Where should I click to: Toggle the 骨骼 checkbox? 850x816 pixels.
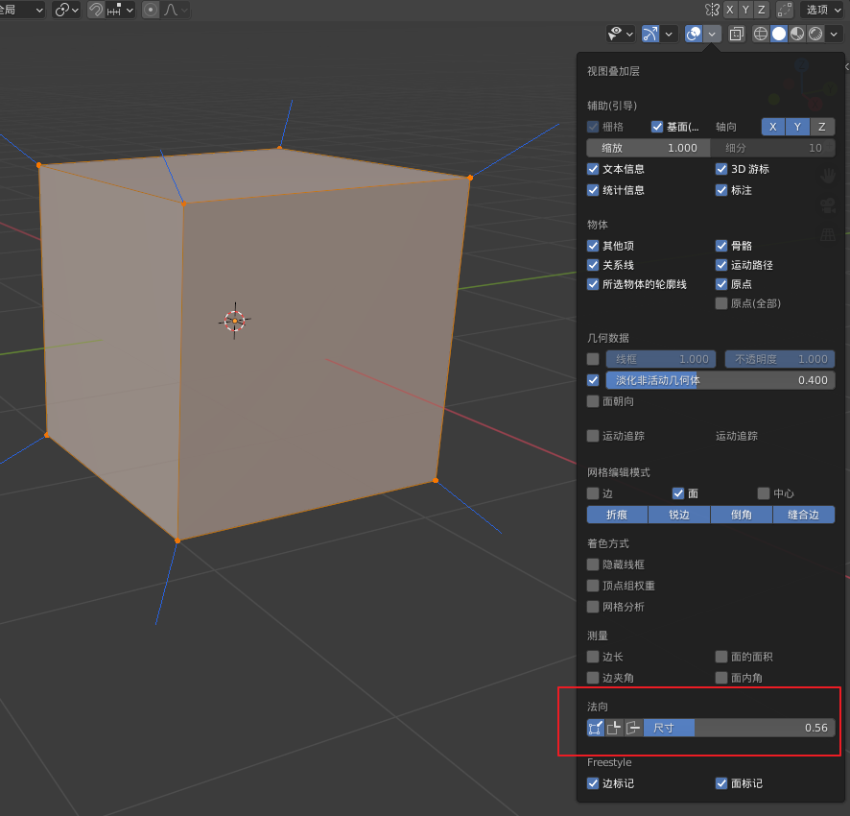point(721,246)
